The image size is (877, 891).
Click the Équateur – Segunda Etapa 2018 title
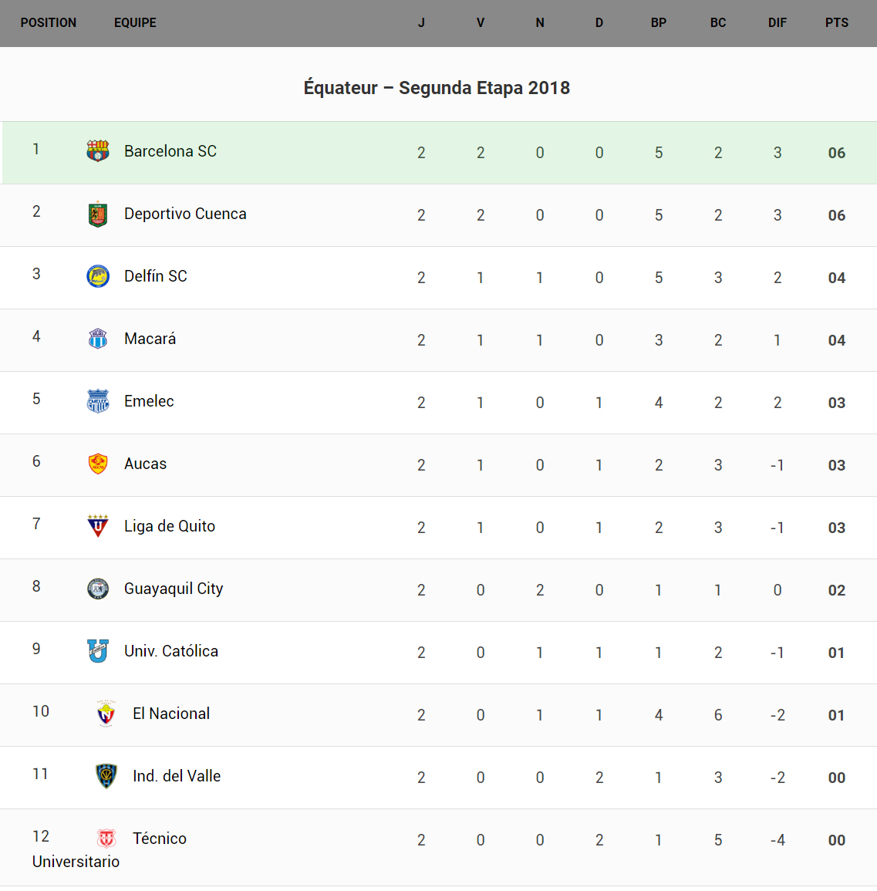pos(437,88)
